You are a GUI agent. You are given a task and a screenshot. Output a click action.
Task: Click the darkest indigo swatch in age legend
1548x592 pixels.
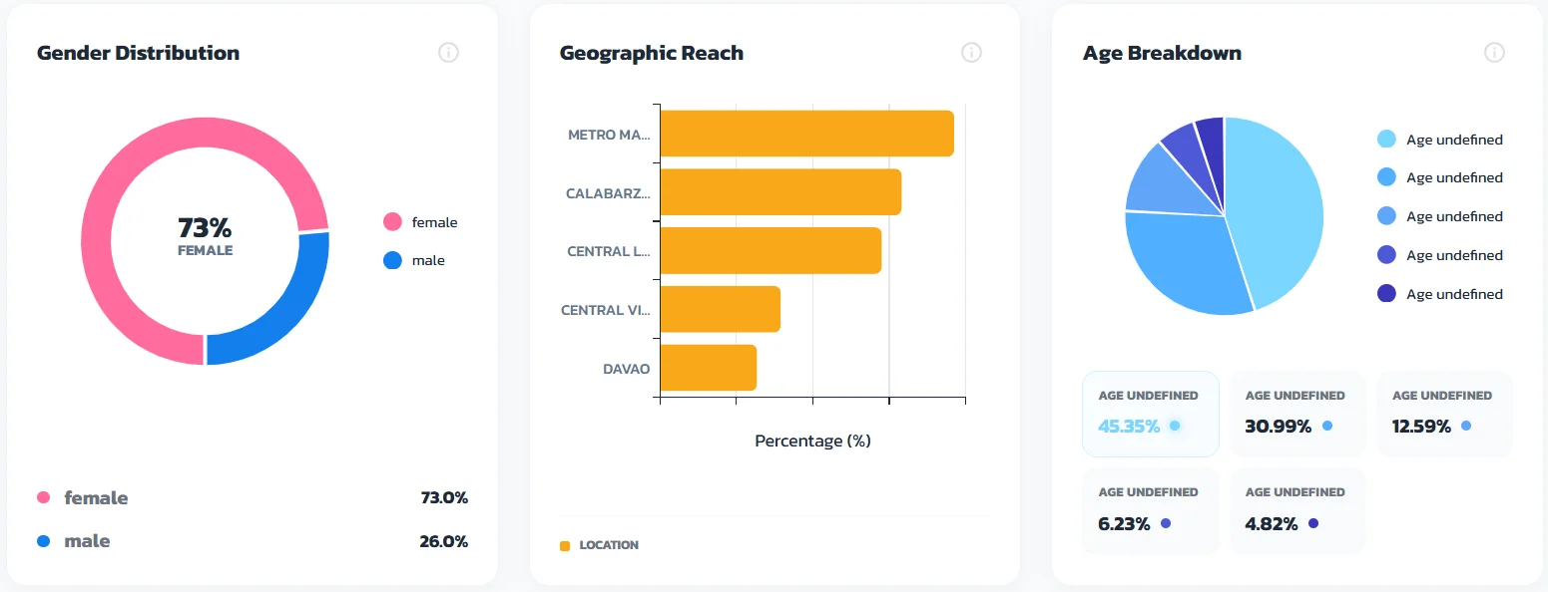click(x=1386, y=294)
